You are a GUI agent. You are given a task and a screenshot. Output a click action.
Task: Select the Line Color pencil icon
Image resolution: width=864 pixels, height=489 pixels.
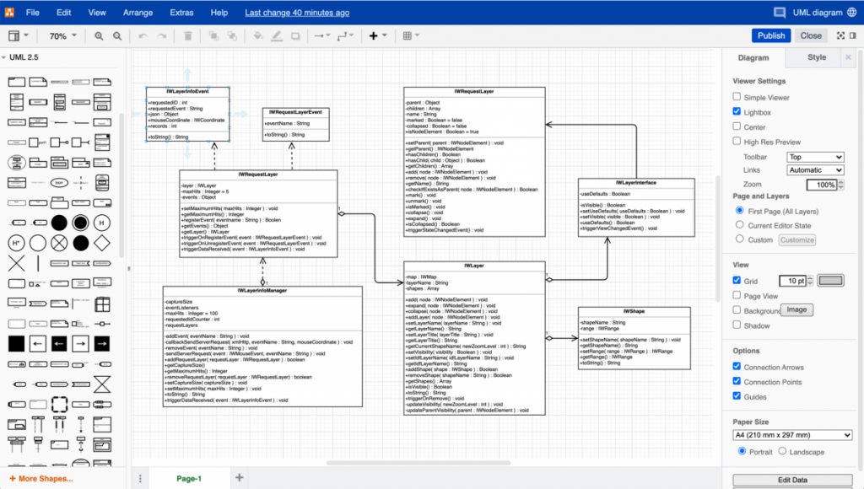(277, 35)
